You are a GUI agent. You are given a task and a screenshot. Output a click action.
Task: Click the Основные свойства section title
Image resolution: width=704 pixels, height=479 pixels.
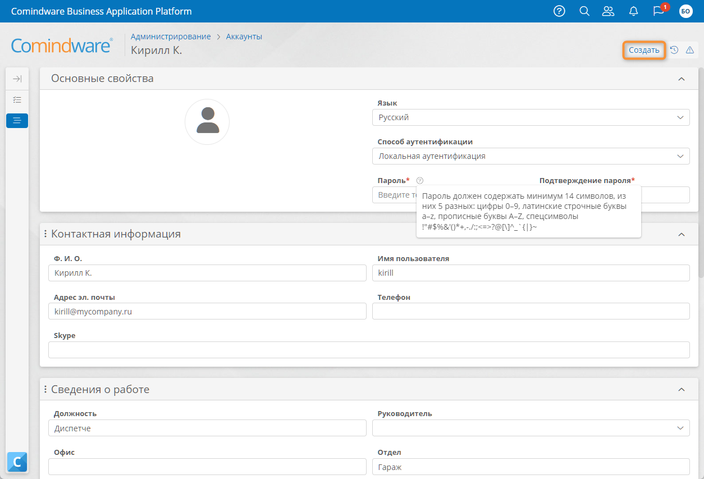pyautogui.click(x=102, y=79)
